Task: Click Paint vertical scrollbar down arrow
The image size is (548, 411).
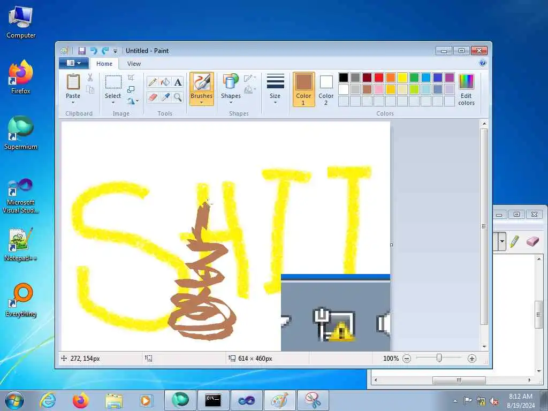Action: tap(484, 346)
